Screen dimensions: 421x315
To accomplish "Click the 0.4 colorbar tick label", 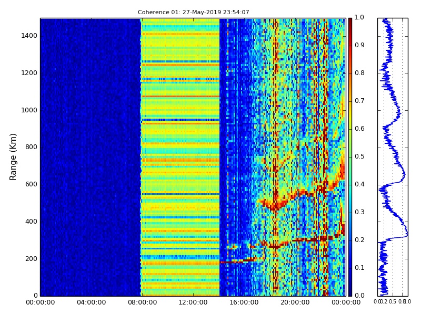I will [x=359, y=184].
